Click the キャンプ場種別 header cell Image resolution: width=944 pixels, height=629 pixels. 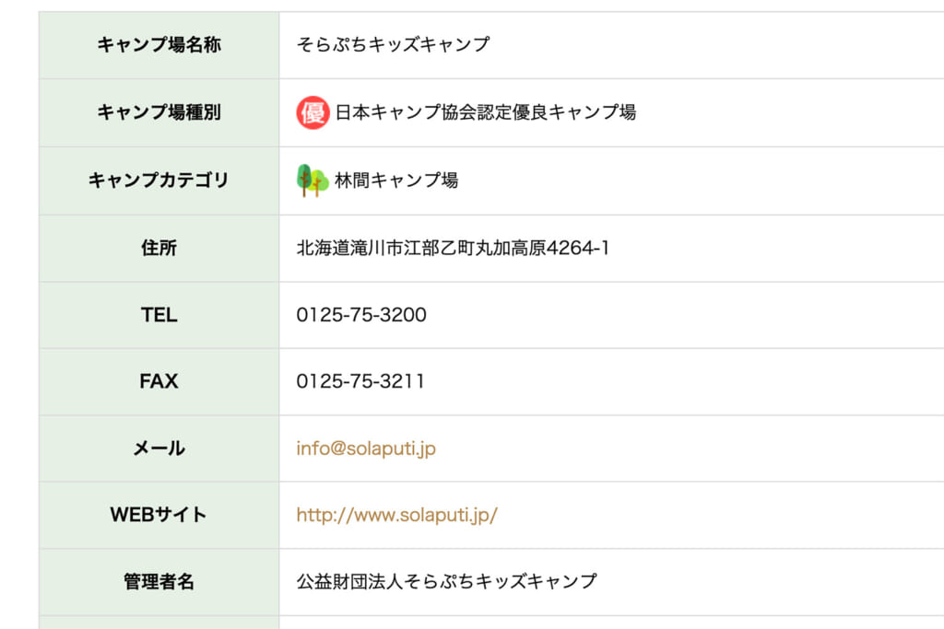tap(159, 112)
